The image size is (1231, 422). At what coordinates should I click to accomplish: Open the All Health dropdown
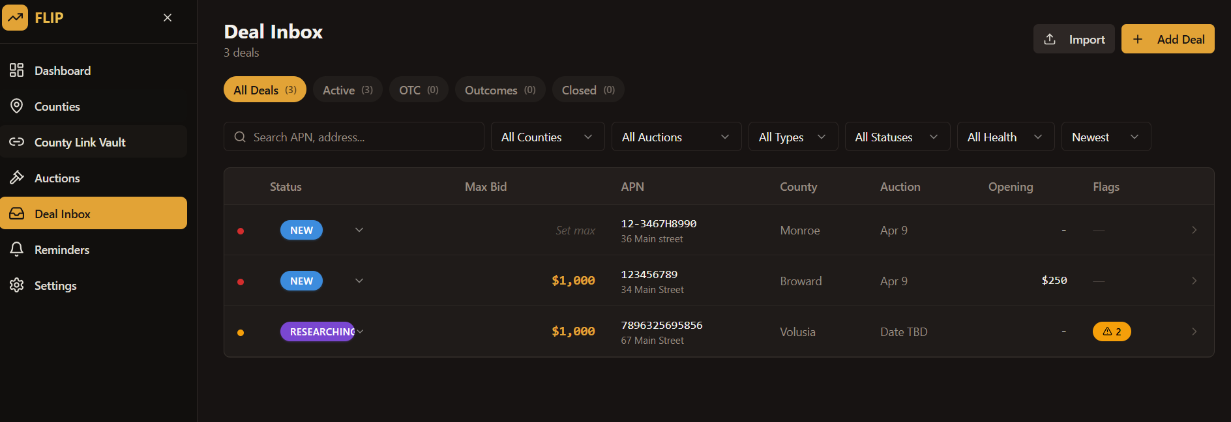(x=1006, y=137)
